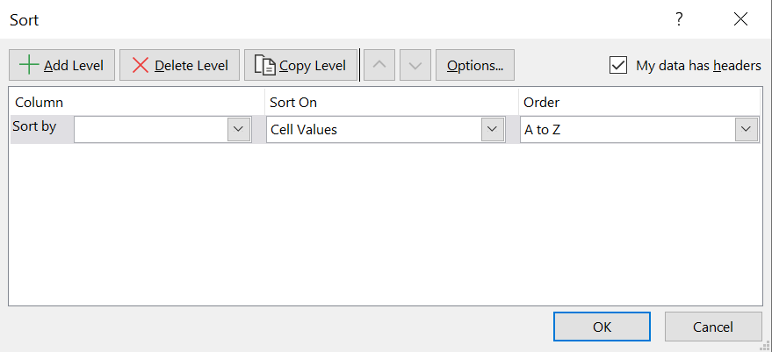Viewport: 772px width, 352px height.
Task: Select the Sort by level row label
Action: tap(35, 126)
